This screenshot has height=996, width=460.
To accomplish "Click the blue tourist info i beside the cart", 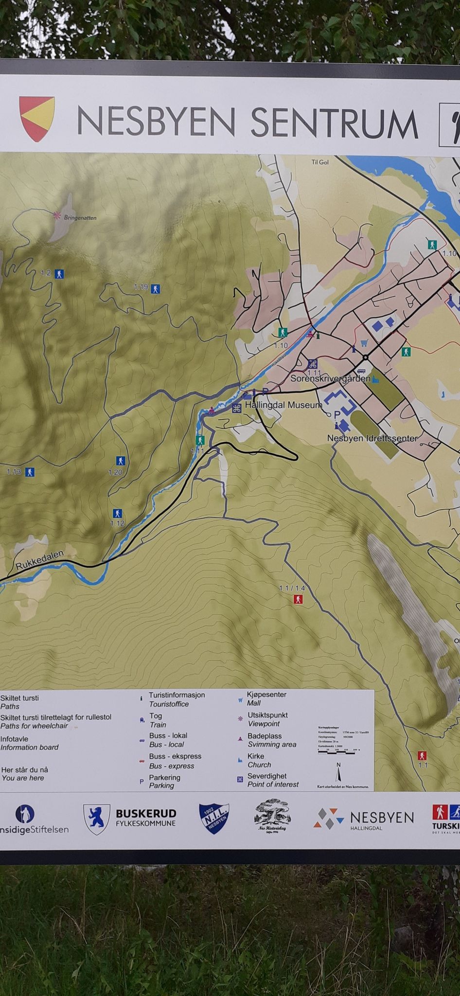I will coord(354,348).
